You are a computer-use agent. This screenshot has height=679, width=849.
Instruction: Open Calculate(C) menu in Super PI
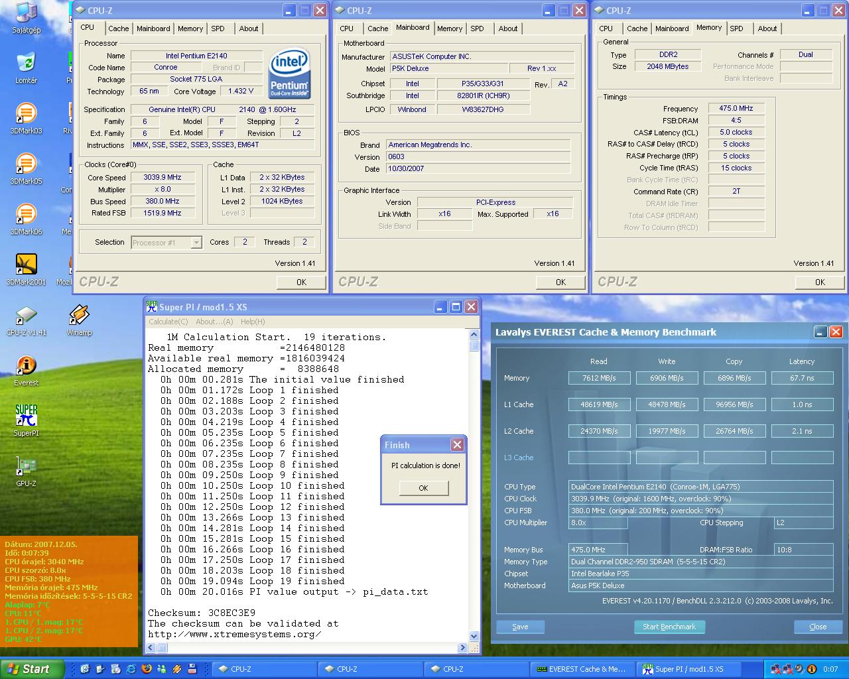click(x=168, y=322)
